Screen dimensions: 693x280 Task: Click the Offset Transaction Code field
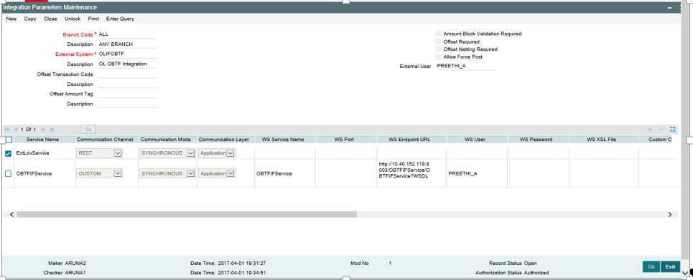127,74
